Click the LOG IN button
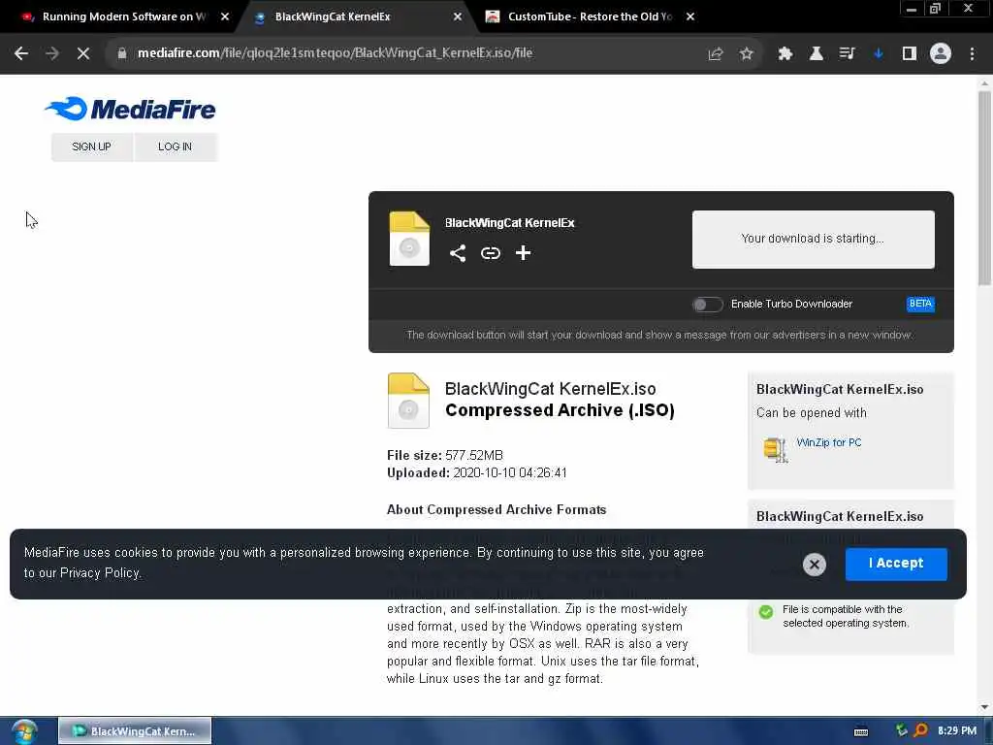Screen dimensions: 993x745 [176, 147]
